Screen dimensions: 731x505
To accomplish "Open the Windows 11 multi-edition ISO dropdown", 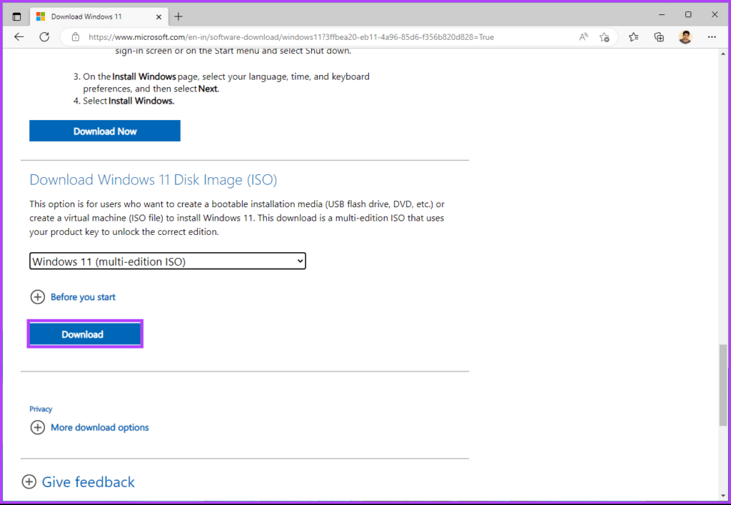I will (x=167, y=261).
